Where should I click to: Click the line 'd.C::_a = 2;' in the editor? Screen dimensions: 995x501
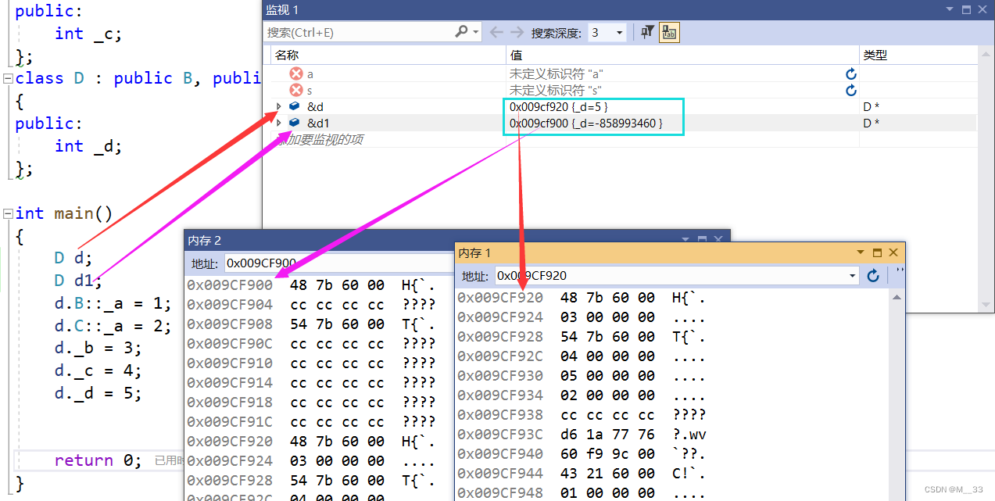coord(113,325)
